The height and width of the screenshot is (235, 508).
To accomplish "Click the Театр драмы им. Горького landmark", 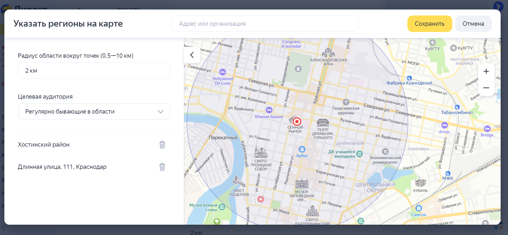I will coord(323,123).
